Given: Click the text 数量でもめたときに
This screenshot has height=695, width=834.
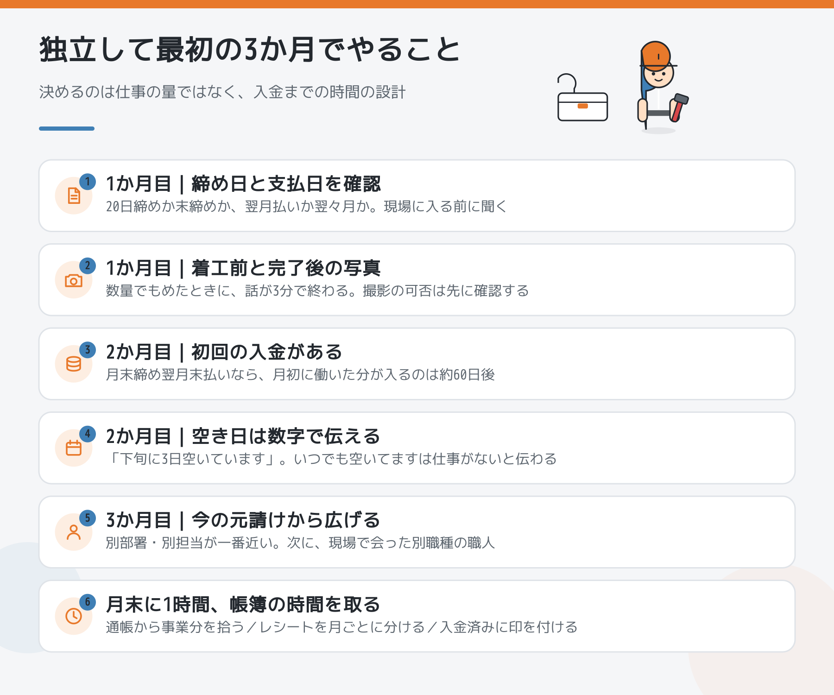Looking at the screenshot, I should tap(168, 291).
